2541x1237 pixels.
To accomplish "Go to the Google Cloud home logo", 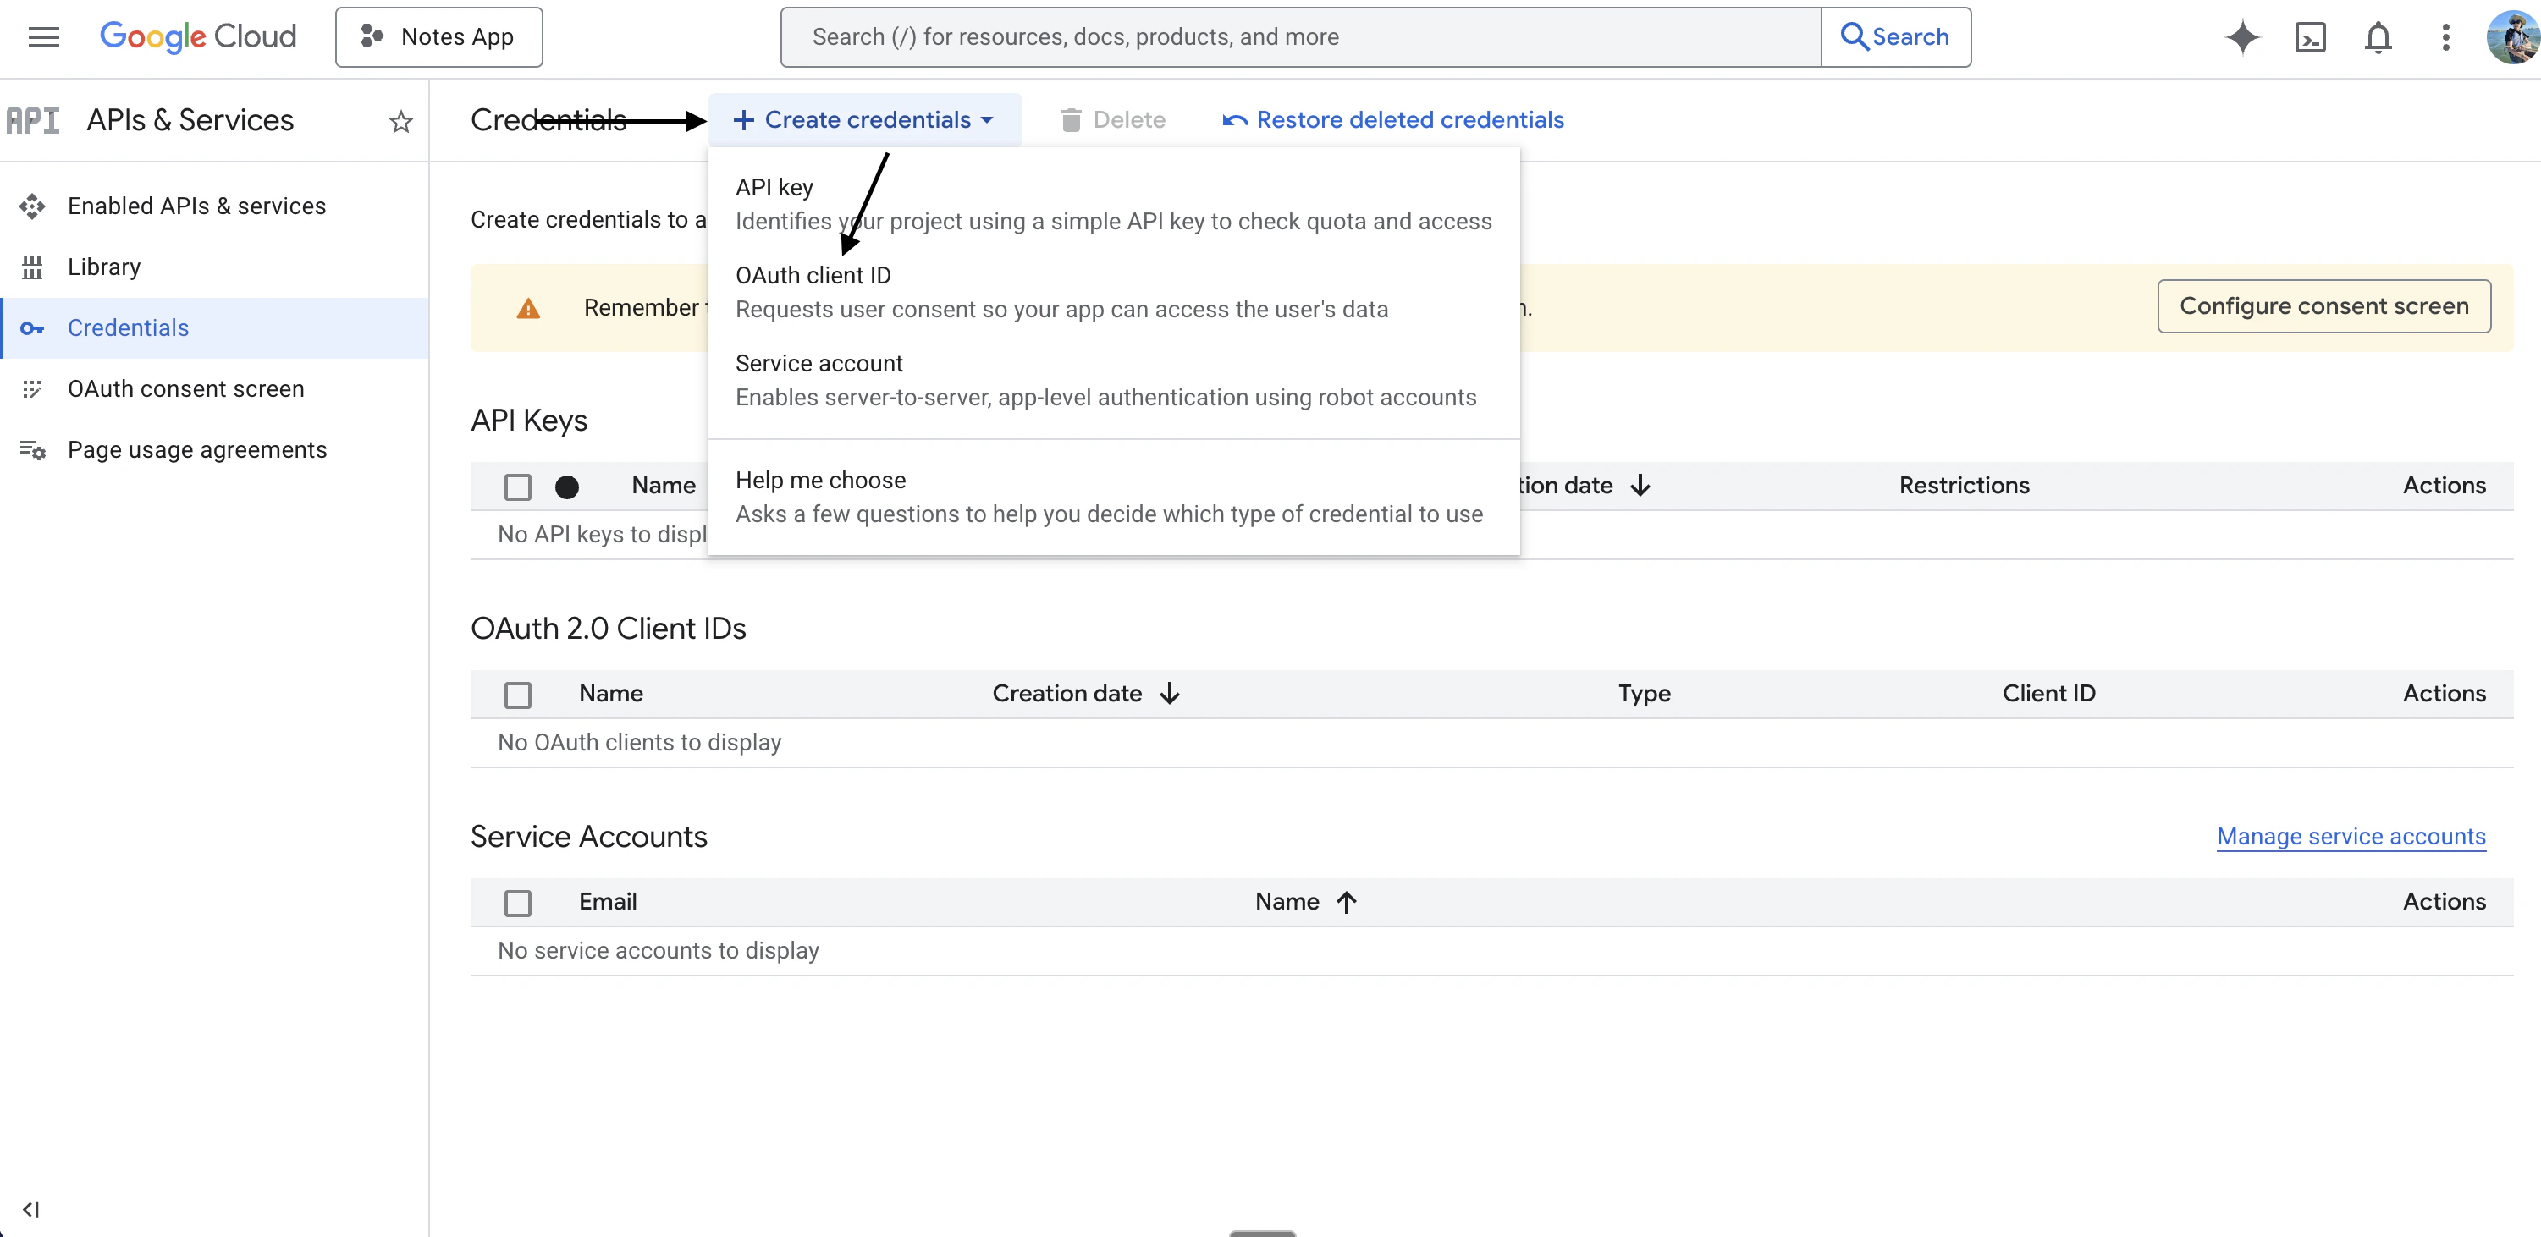I will tap(197, 36).
